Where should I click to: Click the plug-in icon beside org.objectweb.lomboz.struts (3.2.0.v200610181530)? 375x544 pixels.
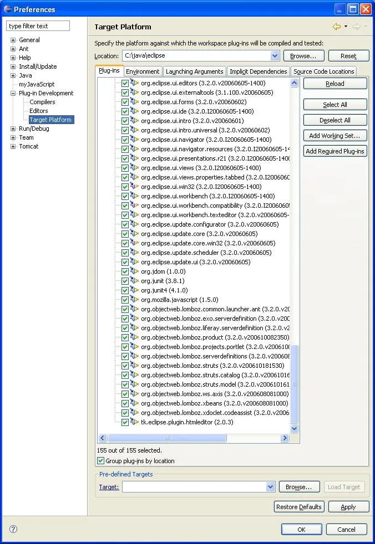134,365
